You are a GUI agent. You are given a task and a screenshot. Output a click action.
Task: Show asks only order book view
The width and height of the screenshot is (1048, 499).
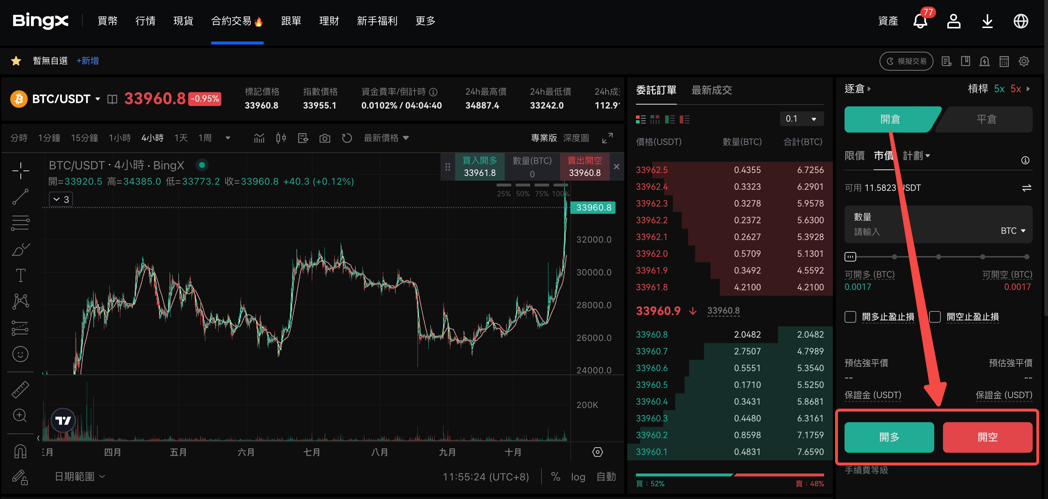(684, 119)
